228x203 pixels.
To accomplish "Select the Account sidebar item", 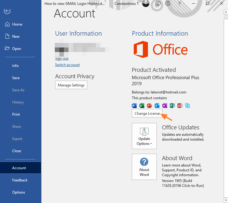I will pyautogui.click(x=21, y=168).
